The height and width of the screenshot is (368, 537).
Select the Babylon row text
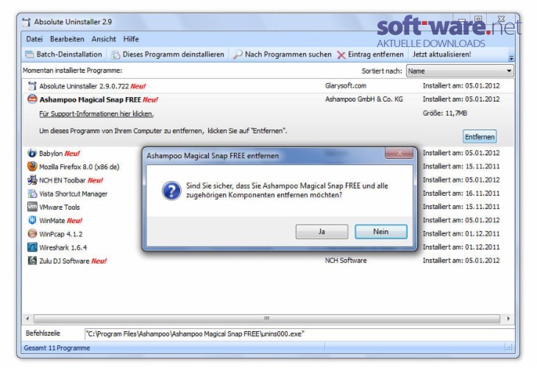click(51, 154)
